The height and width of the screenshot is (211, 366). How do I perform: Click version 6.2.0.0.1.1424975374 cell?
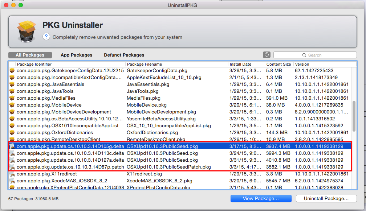click(x=319, y=181)
